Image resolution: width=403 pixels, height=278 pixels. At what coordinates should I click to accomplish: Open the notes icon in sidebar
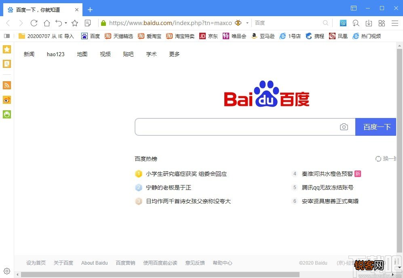coord(7,64)
